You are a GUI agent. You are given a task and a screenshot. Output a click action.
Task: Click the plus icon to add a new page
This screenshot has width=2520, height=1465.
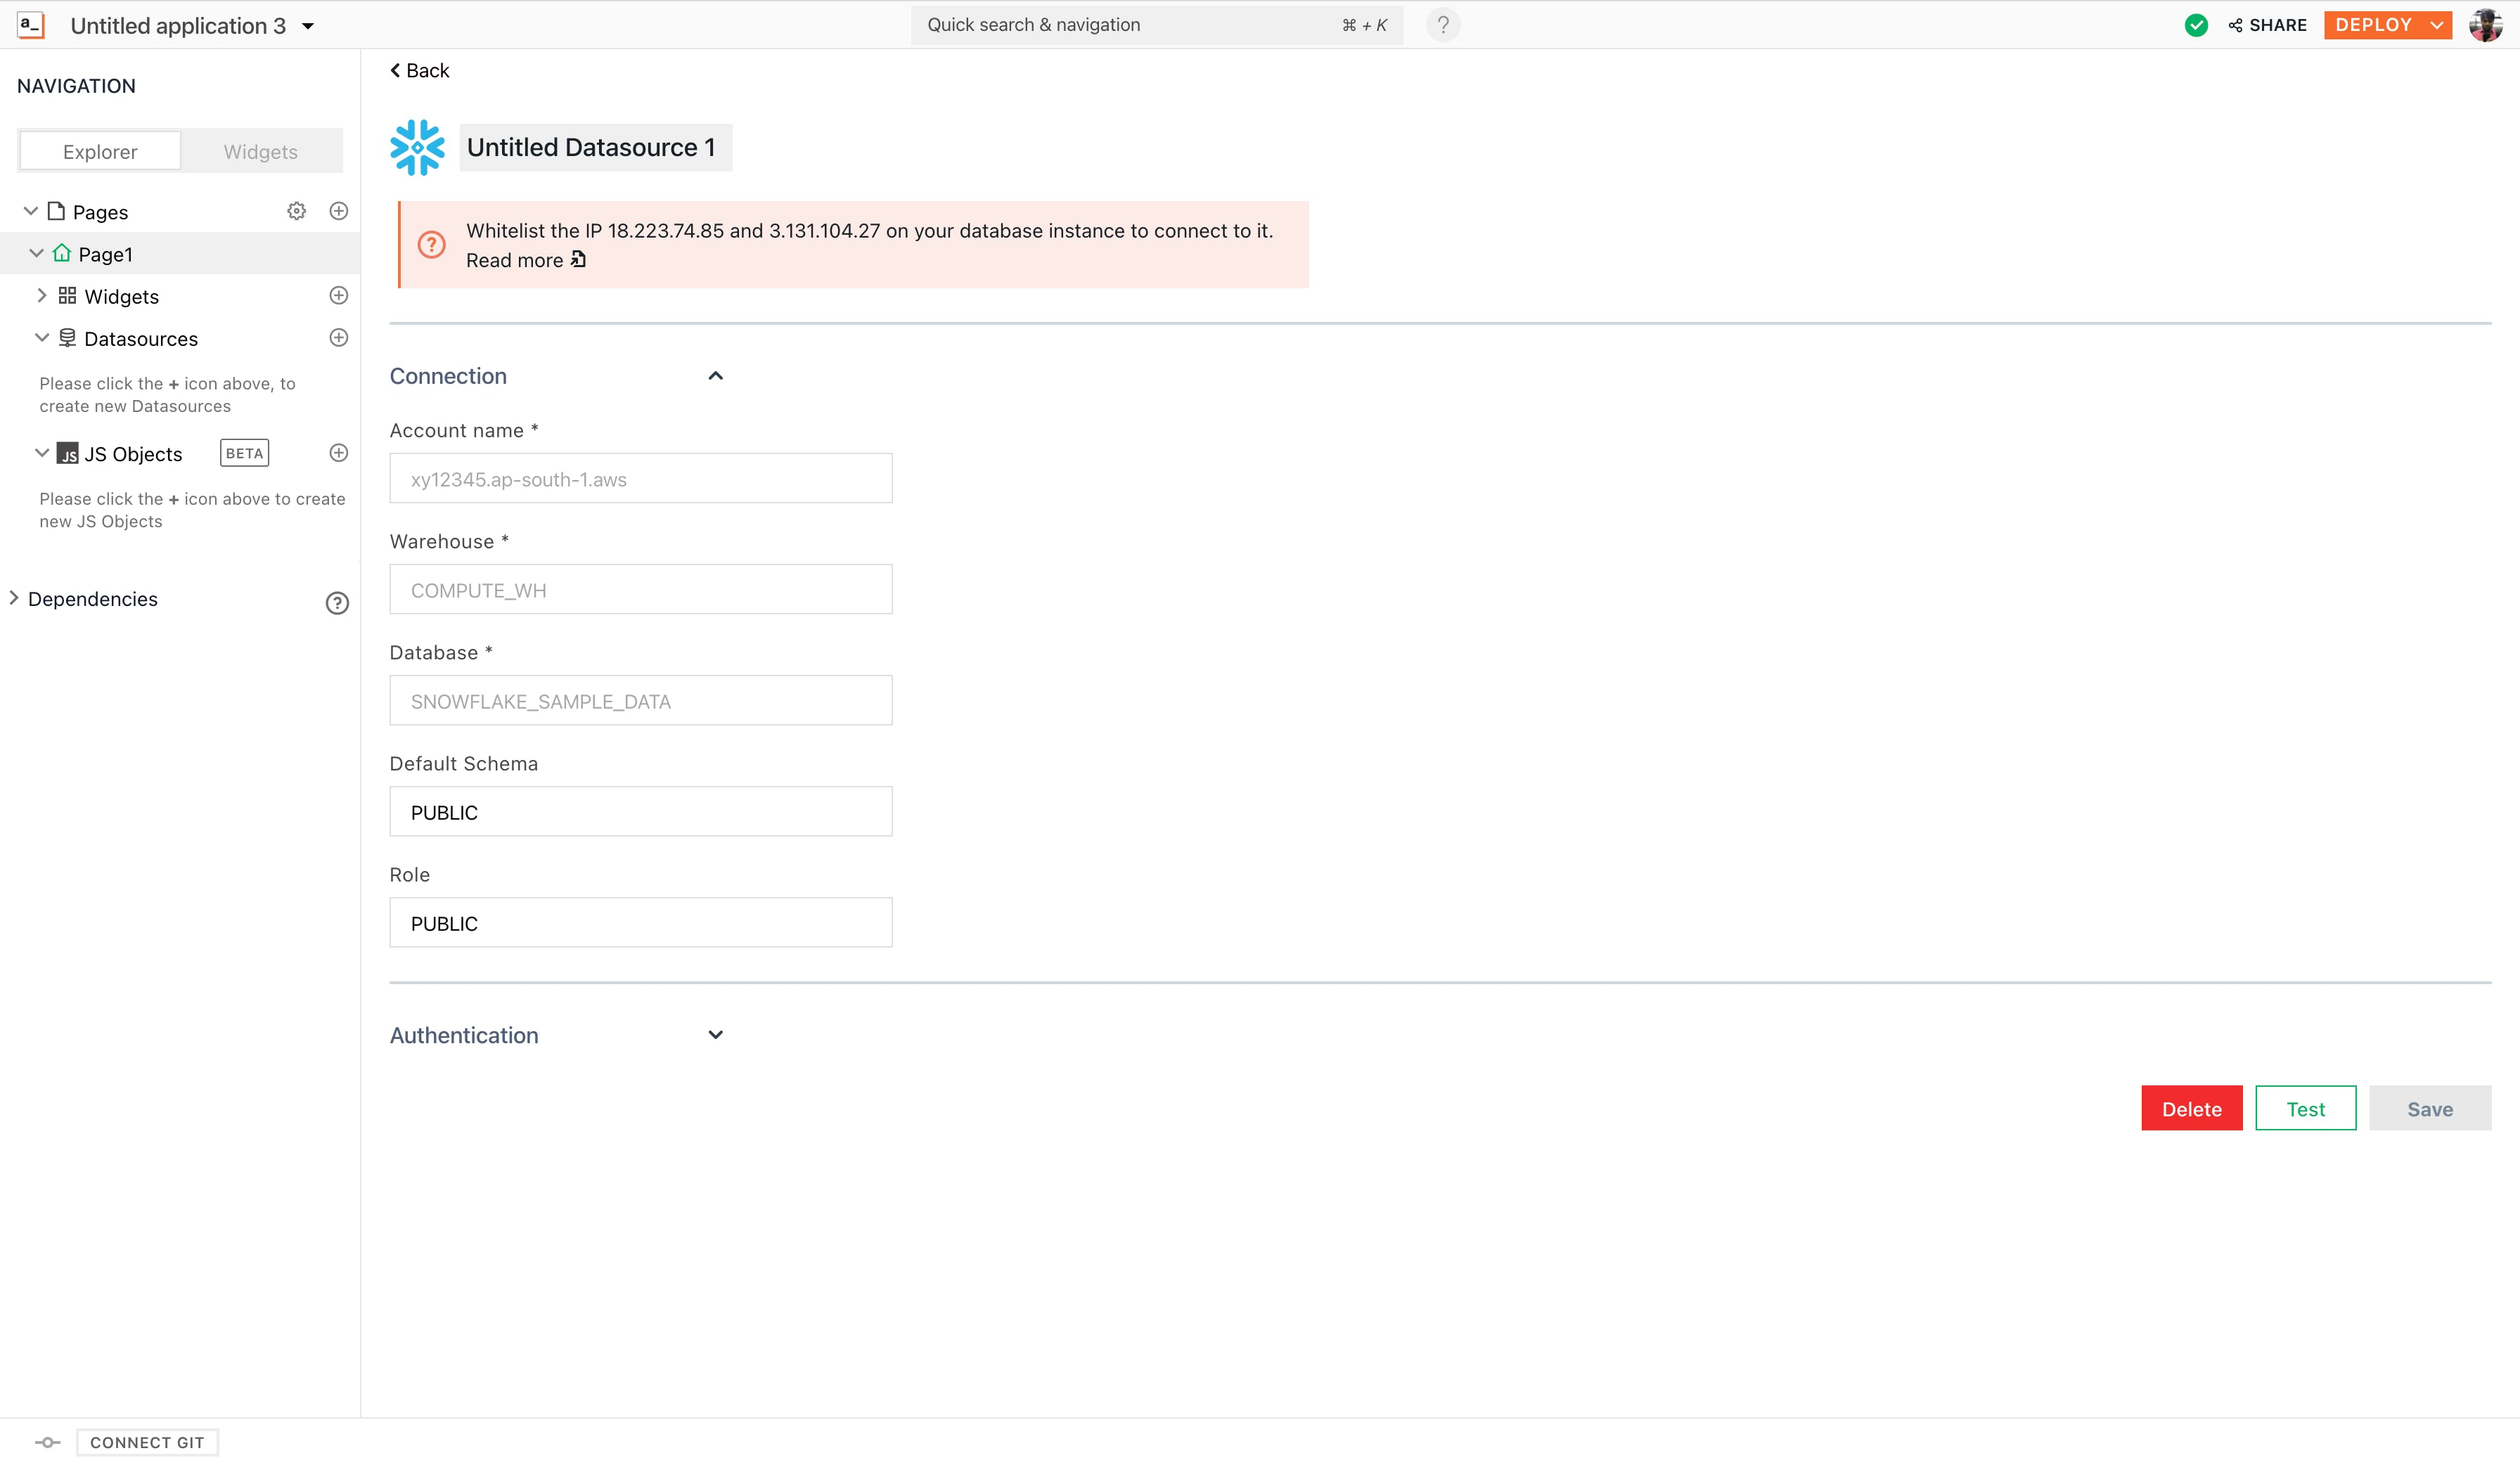pos(339,210)
